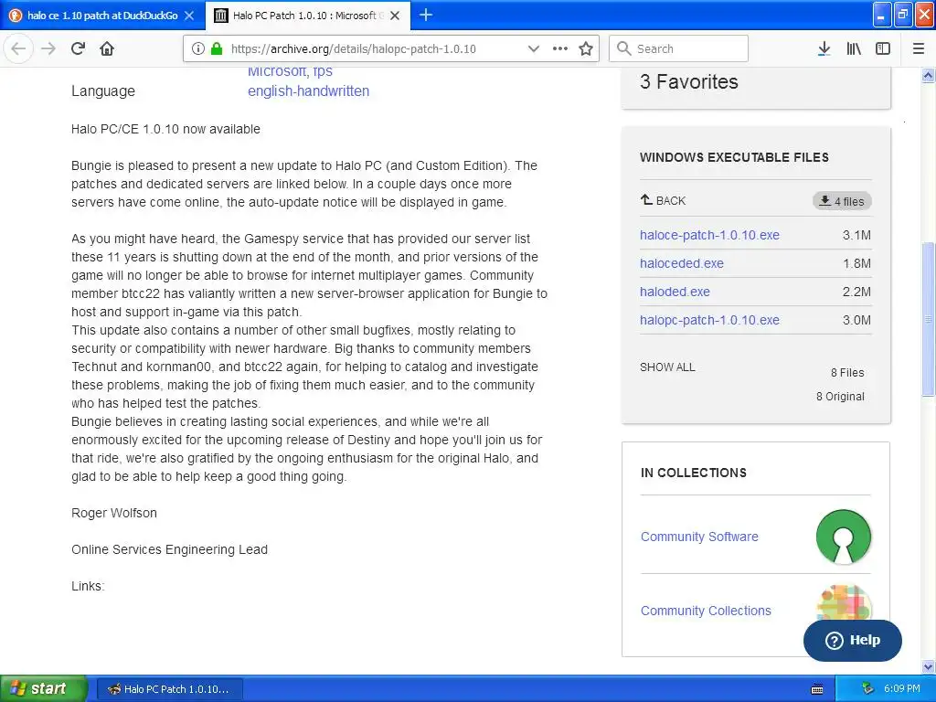Open the Help chat button
936x702 pixels.
pos(853,640)
